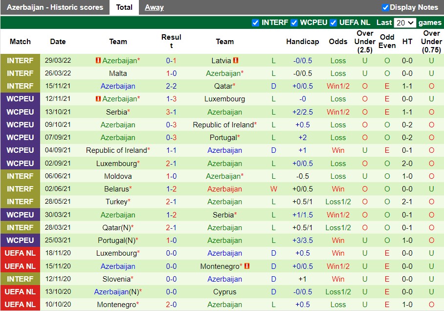Open the Malta team link
Screen dimensions: 444x311
118,73
